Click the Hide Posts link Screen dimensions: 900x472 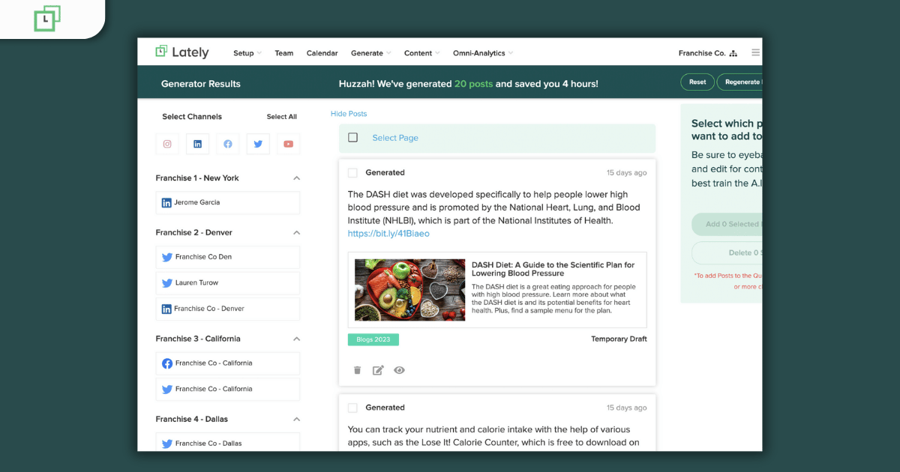349,114
